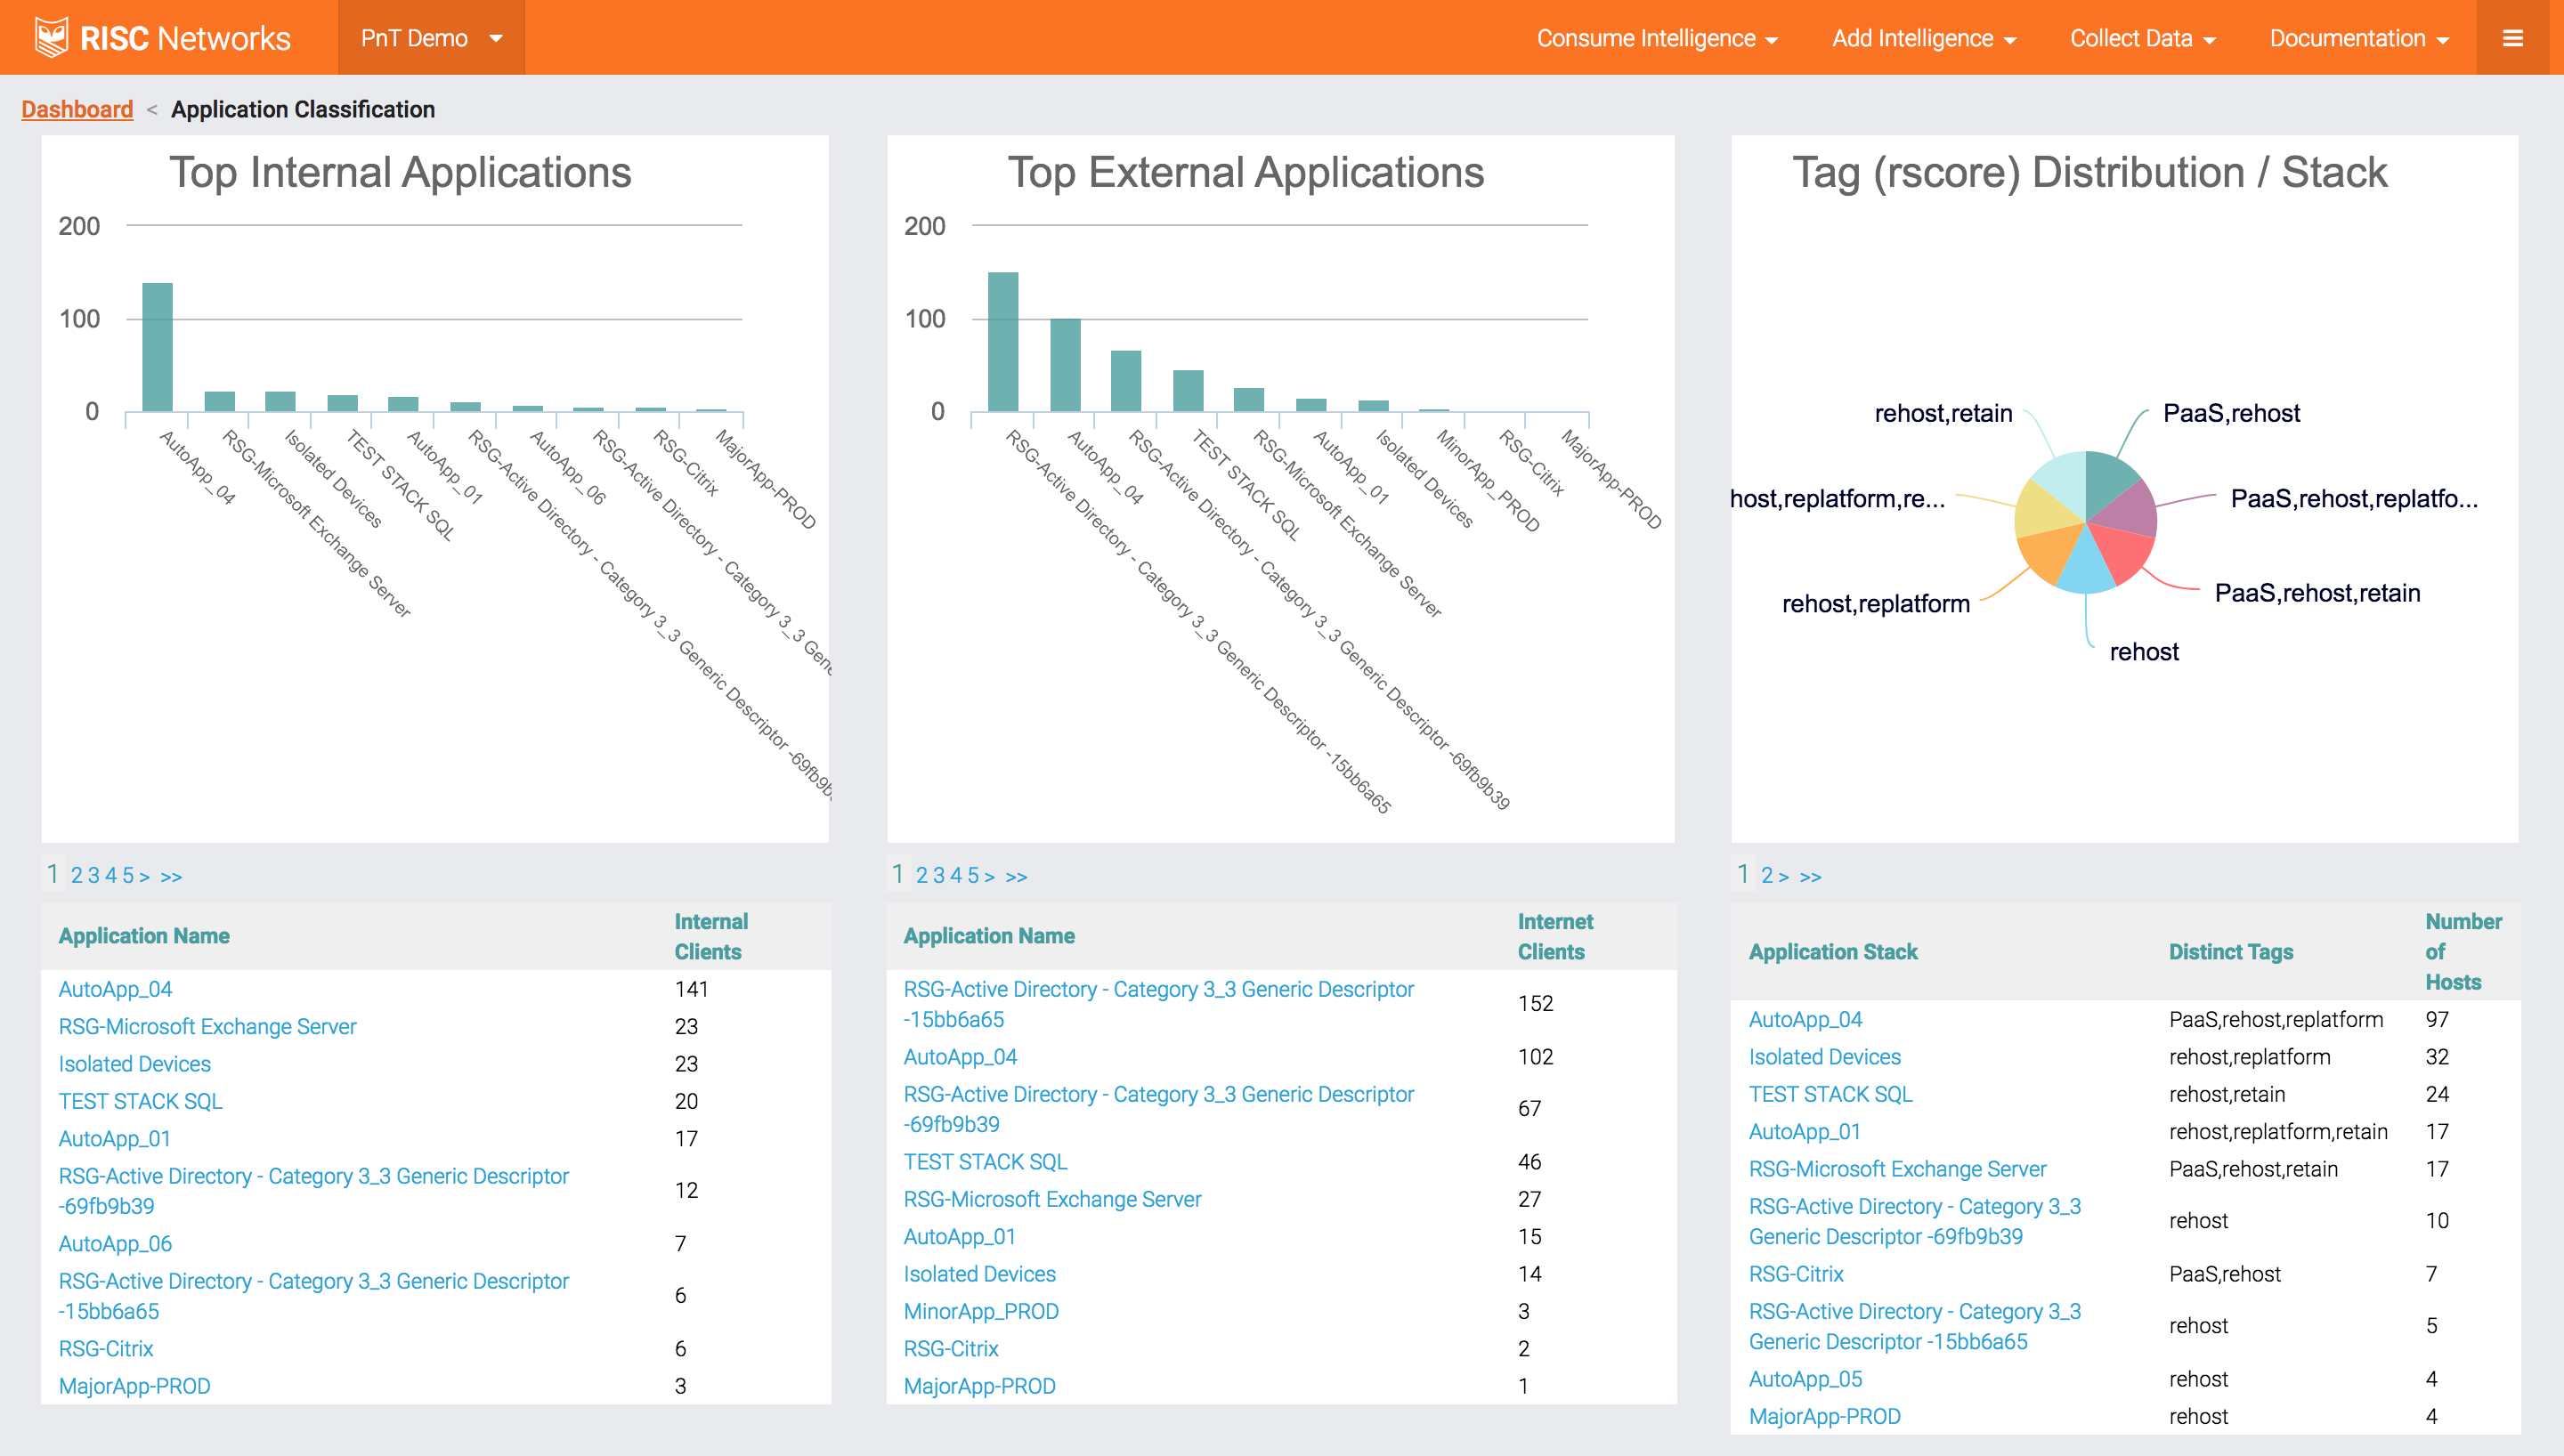Image resolution: width=2564 pixels, height=1456 pixels.
Task: Jump to last page of external applications
Action: click(x=1017, y=875)
